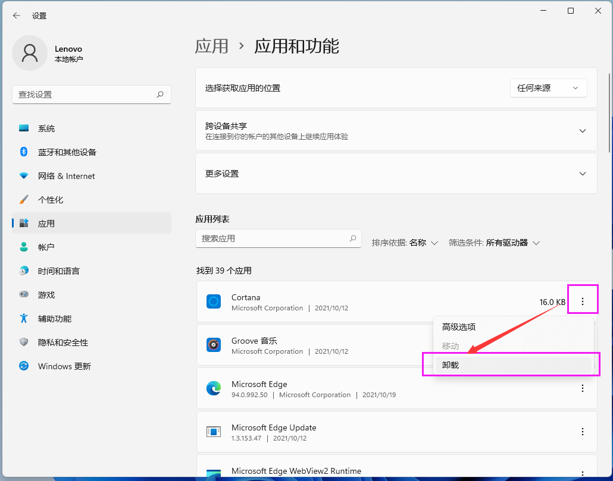Viewport: 613px width, 481px height.
Task: Click Microsoft Edge Update app name
Action: pyautogui.click(x=274, y=427)
